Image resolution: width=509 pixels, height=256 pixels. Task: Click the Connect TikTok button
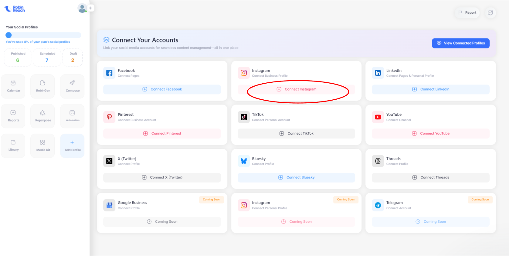[296, 134]
